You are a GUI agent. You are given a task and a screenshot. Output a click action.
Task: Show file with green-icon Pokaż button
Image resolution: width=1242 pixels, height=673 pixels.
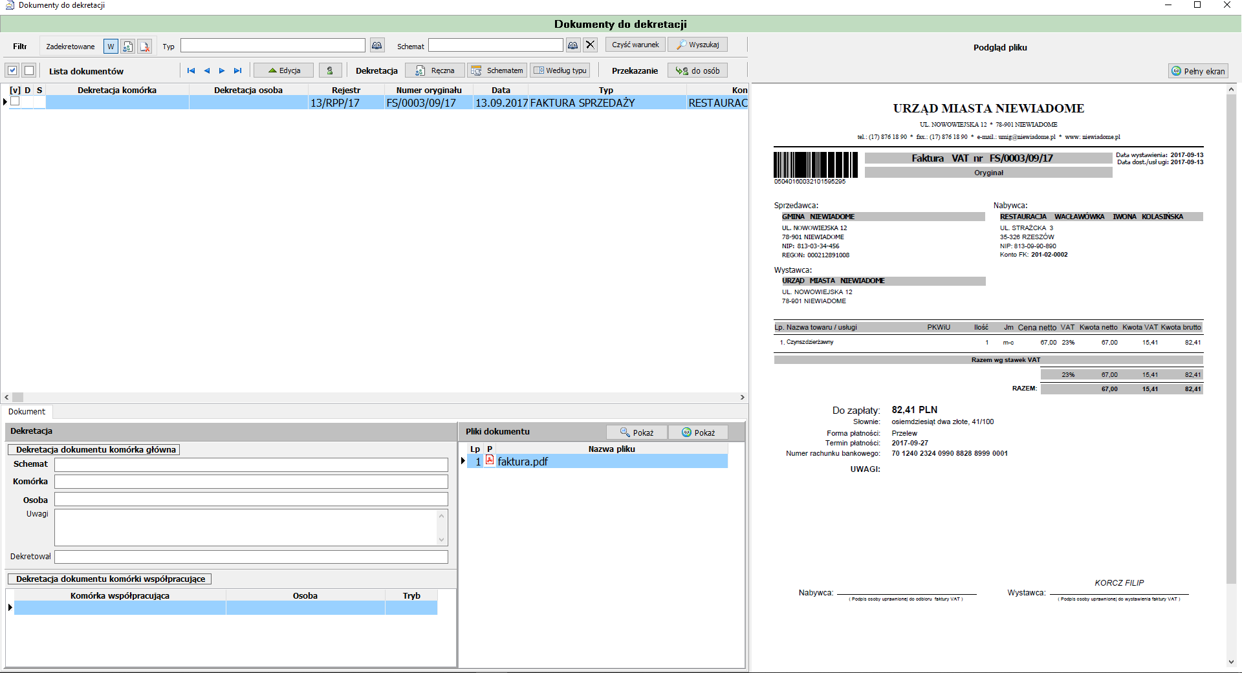(698, 432)
